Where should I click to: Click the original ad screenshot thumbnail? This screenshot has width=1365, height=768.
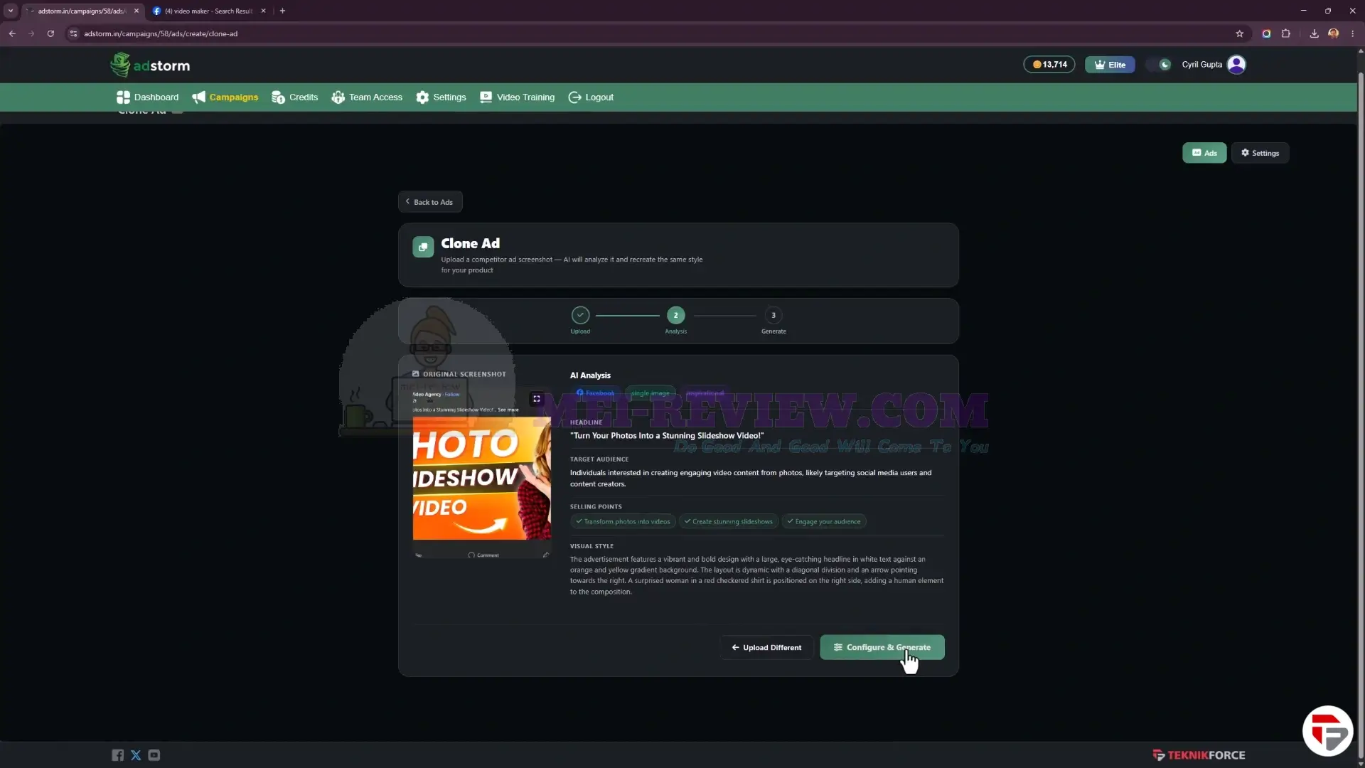[x=481, y=473]
